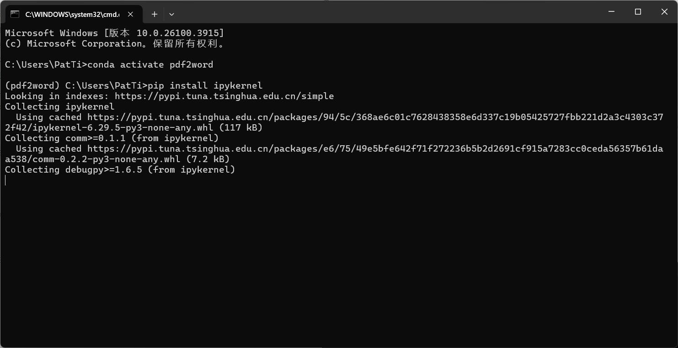Click the ipykernel-6.29.5 wheel package URL
The image size is (678, 348).
[334, 122]
